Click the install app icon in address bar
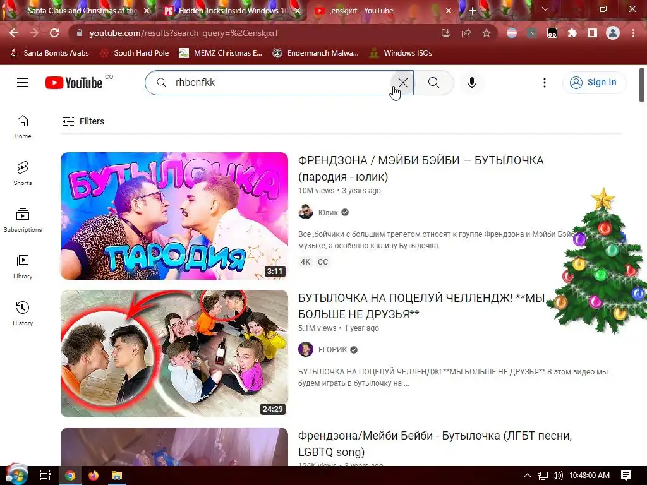This screenshot has width=647, height=485. (x=445, y=33)
